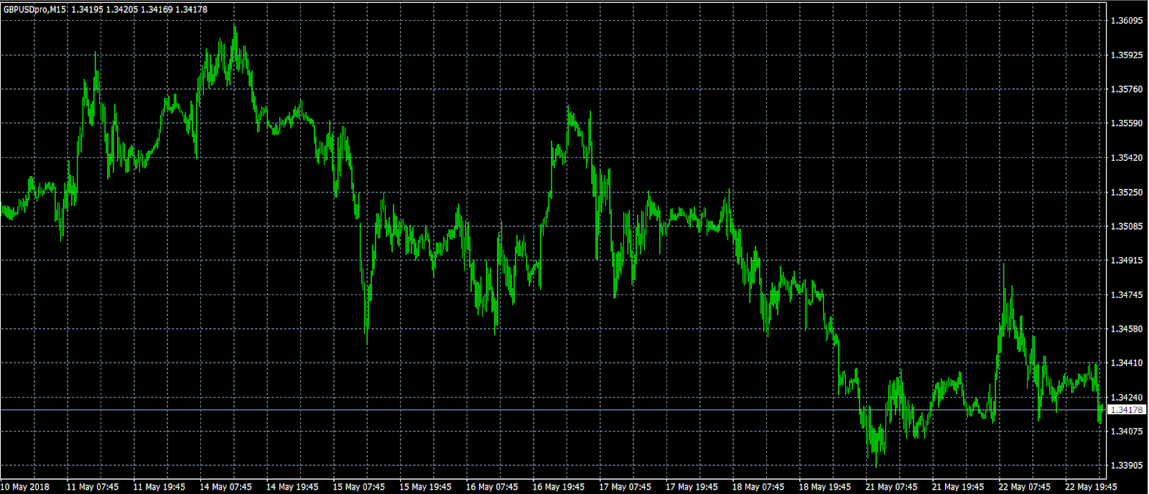The image size is (1149, 494).
Task: Click the 15 May 19:45 time label
Action: [x=425, y=487]
